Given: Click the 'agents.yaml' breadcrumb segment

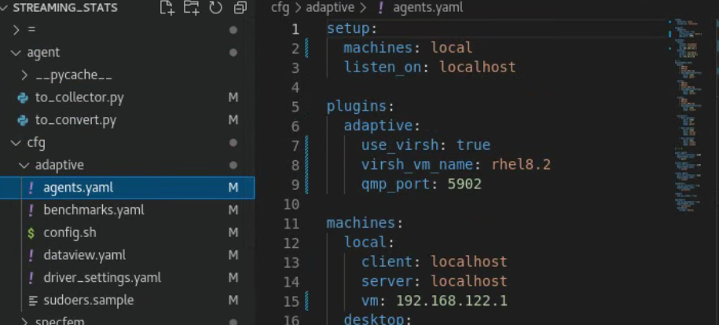Looking at the screenshot, I should [427, 7].
